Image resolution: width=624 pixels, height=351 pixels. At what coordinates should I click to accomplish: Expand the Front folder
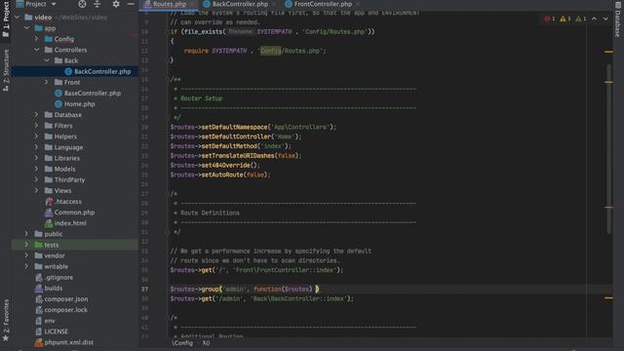(47, 82)
